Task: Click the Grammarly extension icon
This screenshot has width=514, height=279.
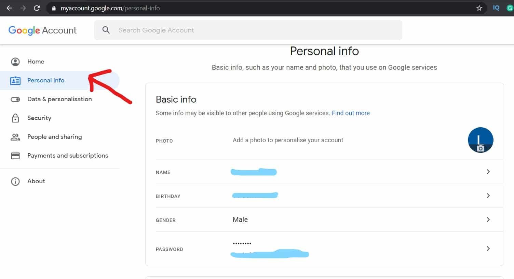Action: 510,8
